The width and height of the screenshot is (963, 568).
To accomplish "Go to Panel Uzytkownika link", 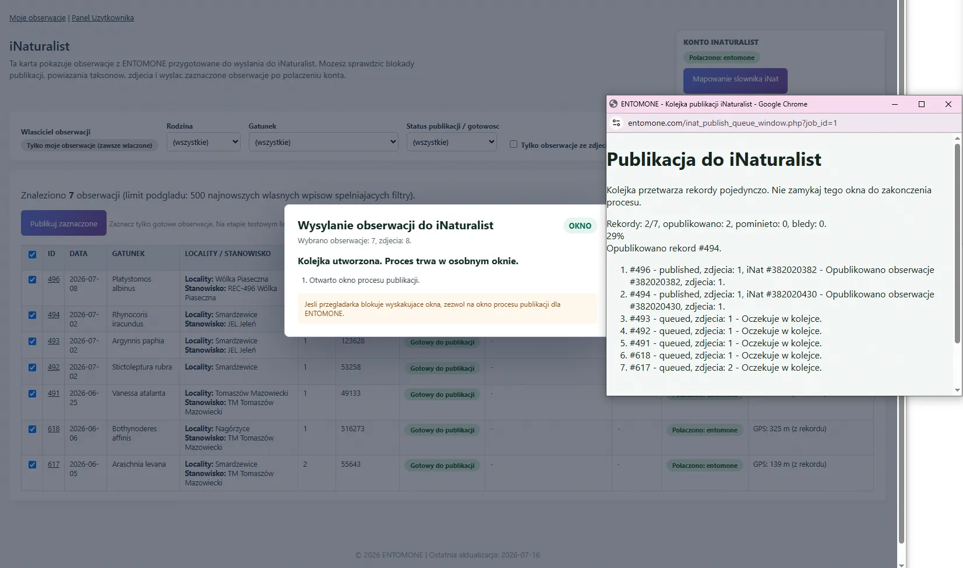I will pyautogui.click(x=103, y=17).
